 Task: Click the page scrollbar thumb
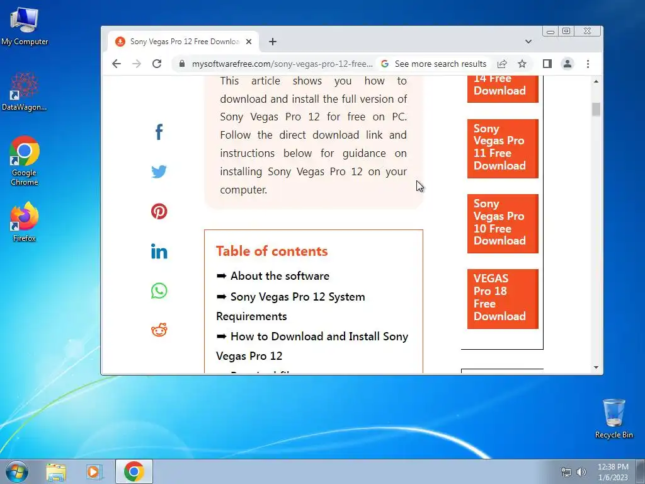pos(596,110)
